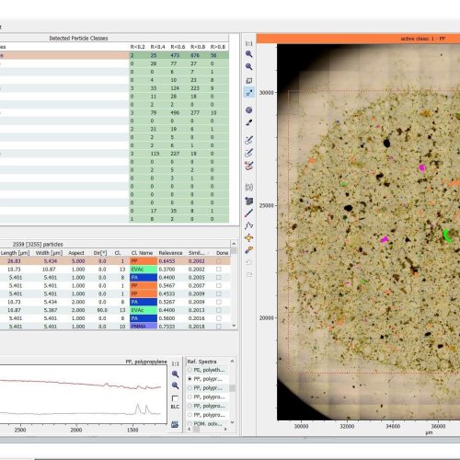Click second magnifier beside the spectrum plot
This screenshot has width=460, height=460.
pyautogui.click(x=175, y=385)
